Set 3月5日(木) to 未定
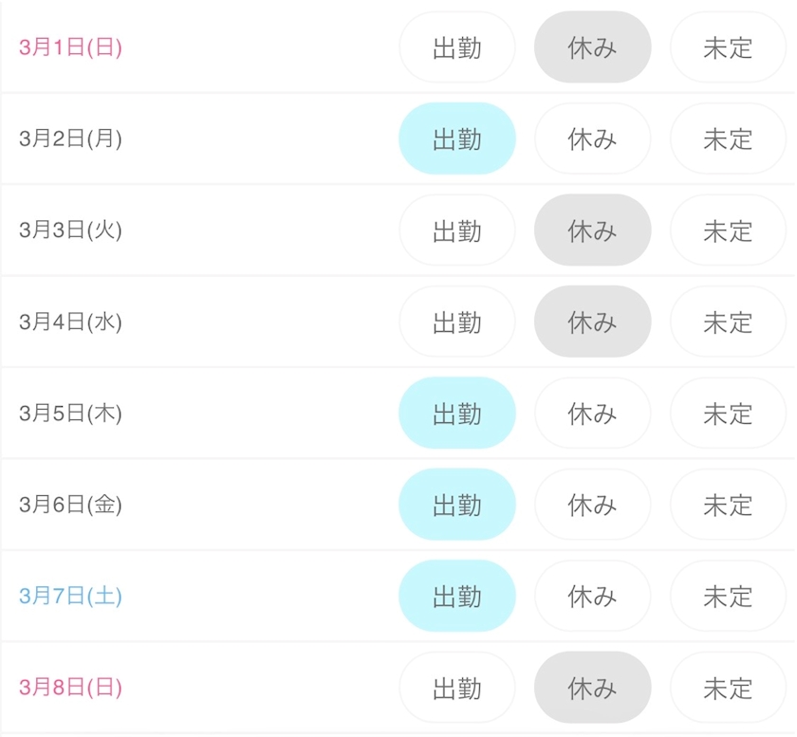This screenshot has height=737, width=797. click(728, 414)
